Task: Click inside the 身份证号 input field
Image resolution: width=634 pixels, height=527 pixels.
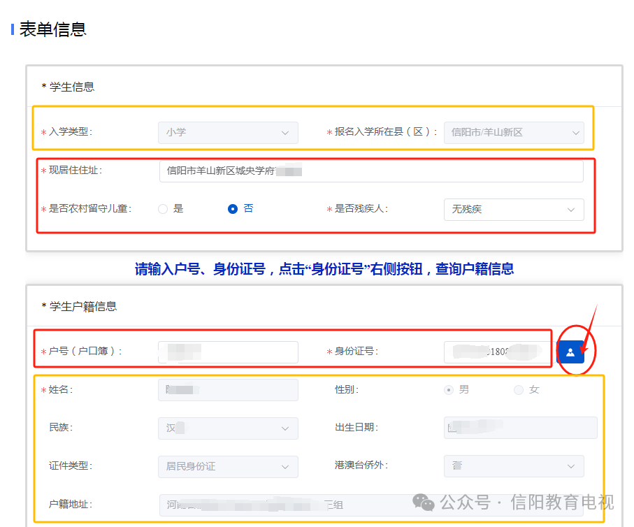Action: [498, 352]
